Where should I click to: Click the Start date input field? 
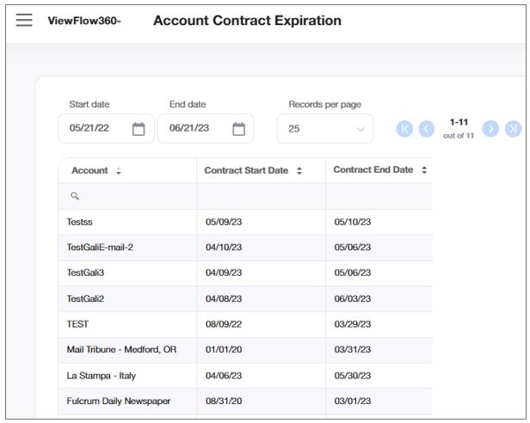pyautogui.click(x=95, y=129)
